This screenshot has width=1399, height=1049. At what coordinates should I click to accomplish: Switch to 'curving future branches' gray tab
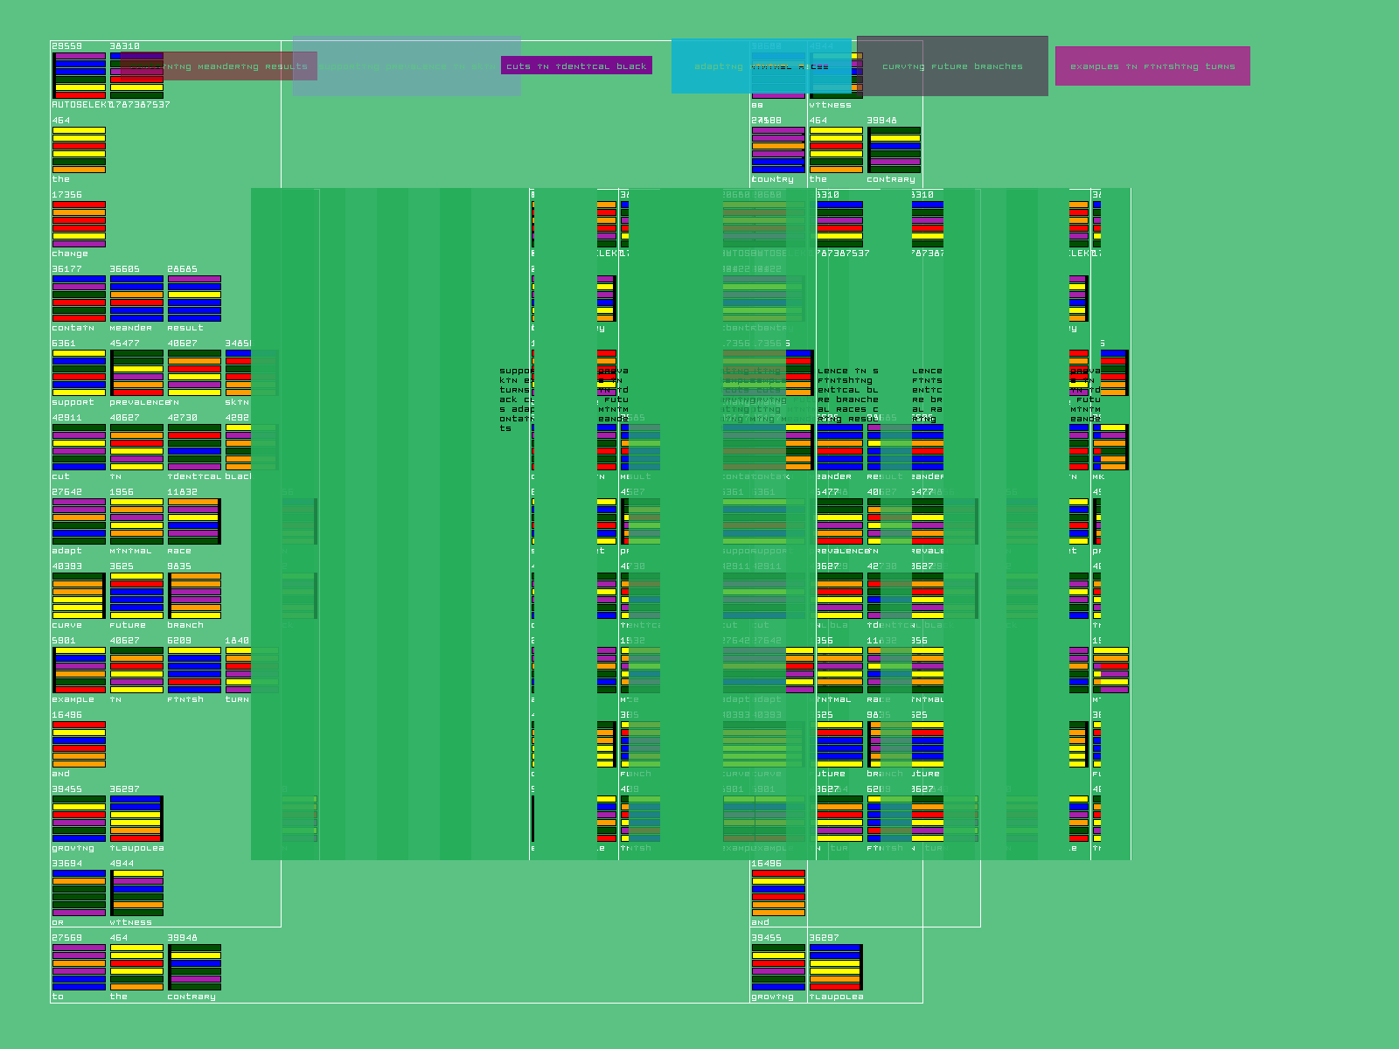point(952,66)
